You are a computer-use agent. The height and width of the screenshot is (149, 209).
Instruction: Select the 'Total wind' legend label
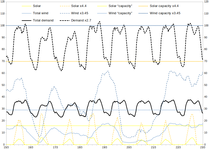pos(41,13)
